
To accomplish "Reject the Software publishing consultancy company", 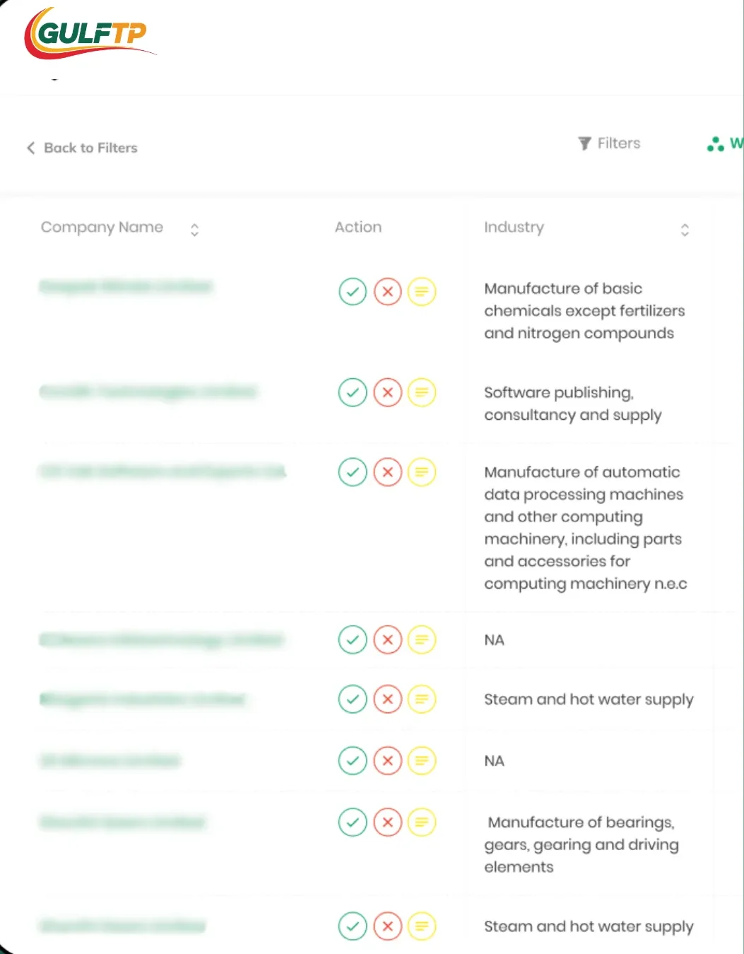I will coord(387,392).
